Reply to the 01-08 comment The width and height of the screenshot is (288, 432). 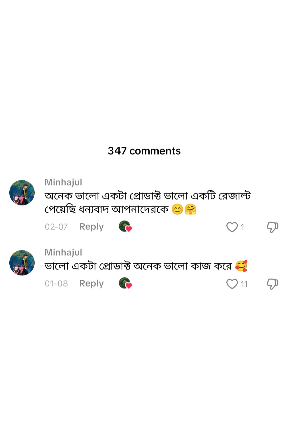[x=91, y=283]
